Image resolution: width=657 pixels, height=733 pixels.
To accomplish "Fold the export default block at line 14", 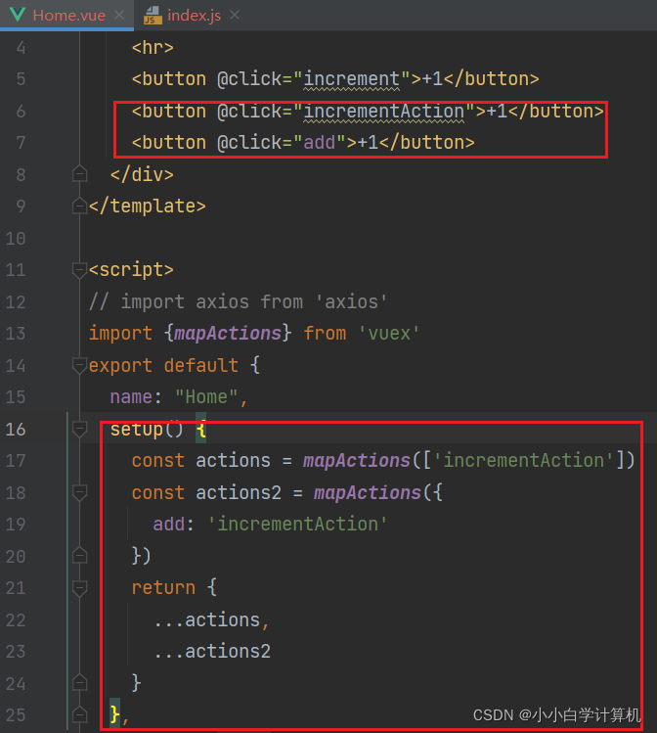I will pos(80,366).
